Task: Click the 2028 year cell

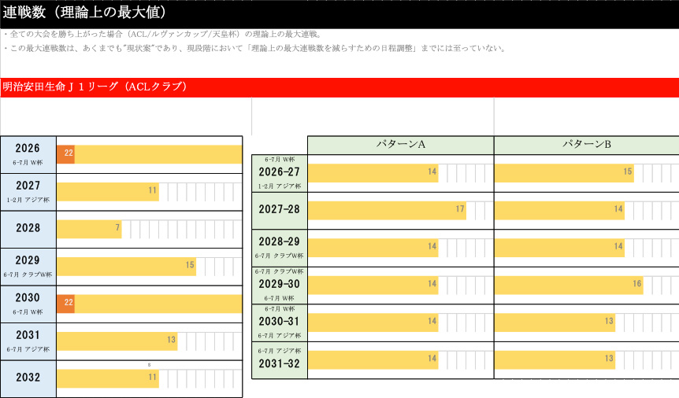Action: click(28, 229)
